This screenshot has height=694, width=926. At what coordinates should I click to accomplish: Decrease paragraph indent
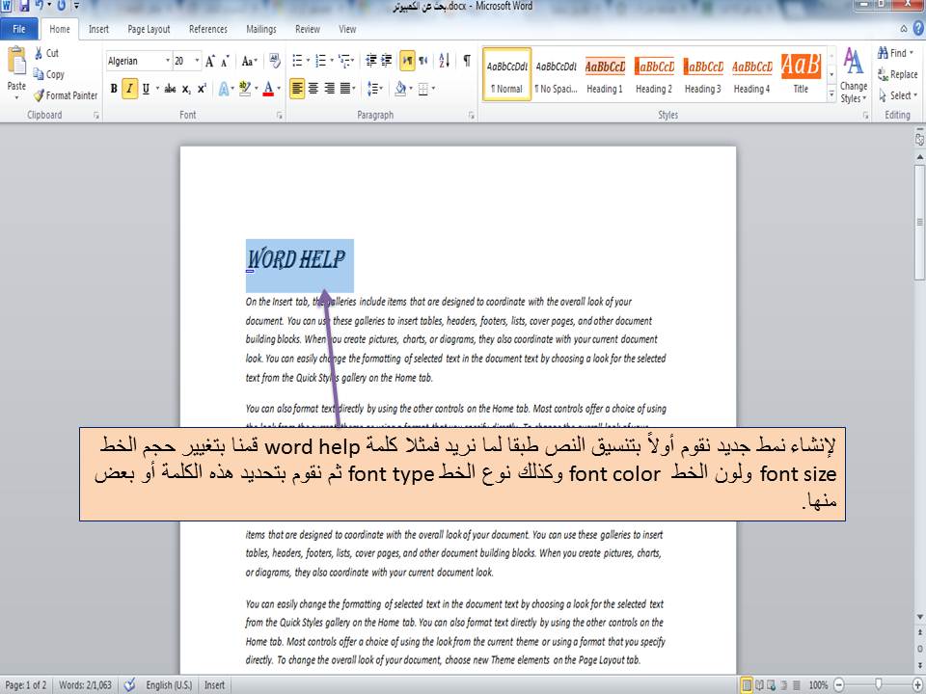click(x=370, y=60)
